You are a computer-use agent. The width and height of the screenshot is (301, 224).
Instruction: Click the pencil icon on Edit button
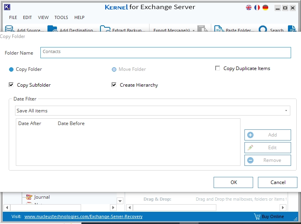pos(250,148)
